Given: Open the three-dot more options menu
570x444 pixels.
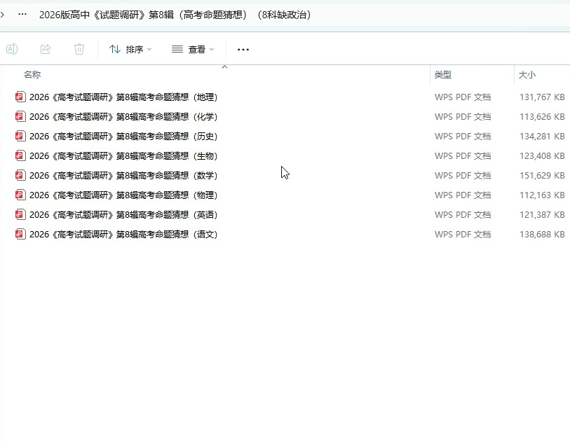Looking at the screenshot, I should click(243, 49).
